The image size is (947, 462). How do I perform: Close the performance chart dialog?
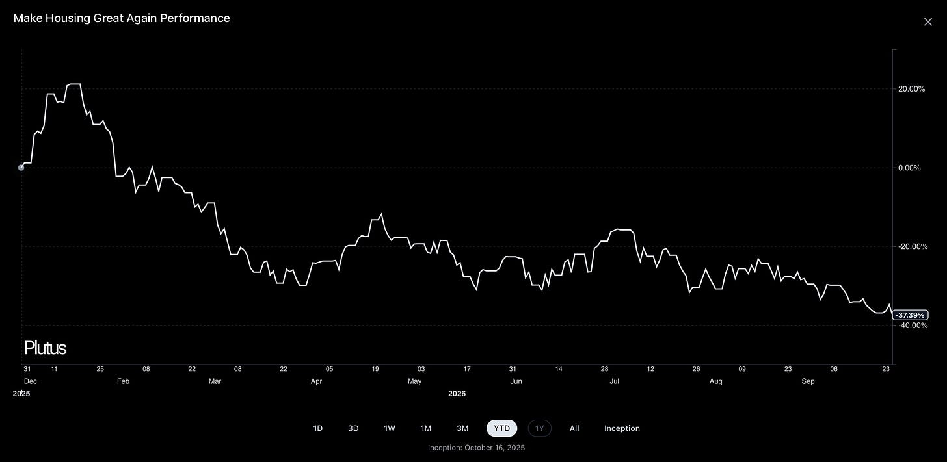click(x=927, y=22)
